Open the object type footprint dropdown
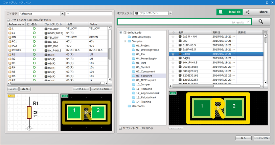The image size is (275, 145). 170,14
